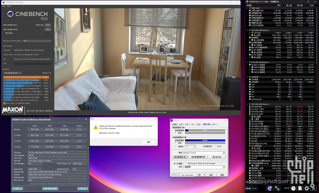Switch to the SPD tab in CPU-Z
The width and height of the screenshot is (319, 193).
point(193,125)
